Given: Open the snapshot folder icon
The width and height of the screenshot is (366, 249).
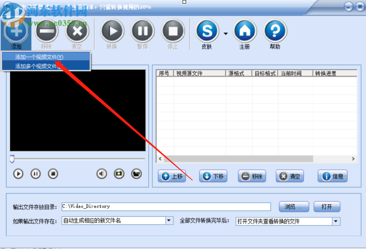Looking at the screenshot, I should (x=136, y=174).
